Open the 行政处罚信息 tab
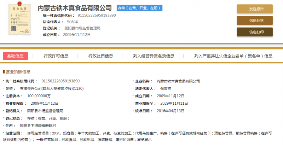 point(100,56)
